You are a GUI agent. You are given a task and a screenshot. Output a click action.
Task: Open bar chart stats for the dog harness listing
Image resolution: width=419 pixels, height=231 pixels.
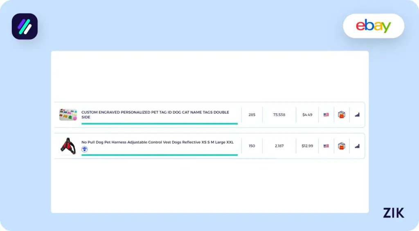point(357,146)
